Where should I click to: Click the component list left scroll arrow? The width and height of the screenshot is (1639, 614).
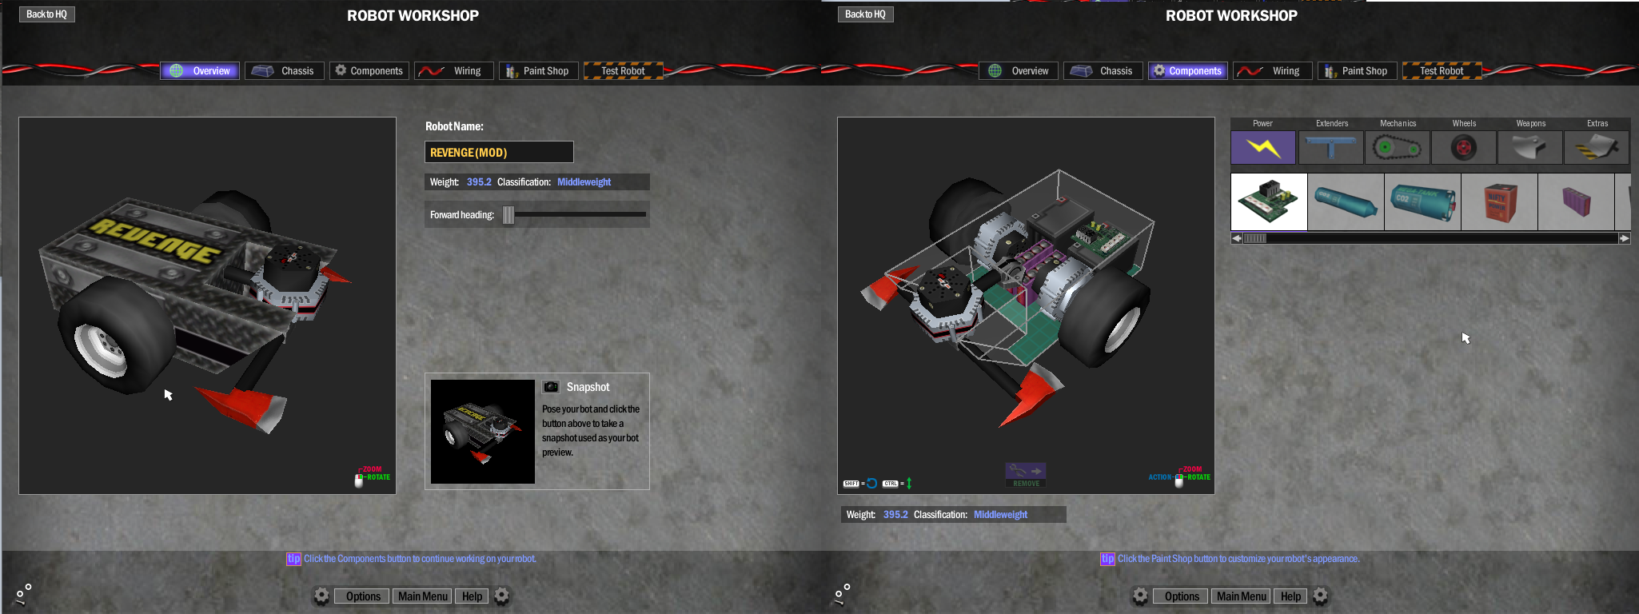pyautogui.click(x=1237, y=238)
